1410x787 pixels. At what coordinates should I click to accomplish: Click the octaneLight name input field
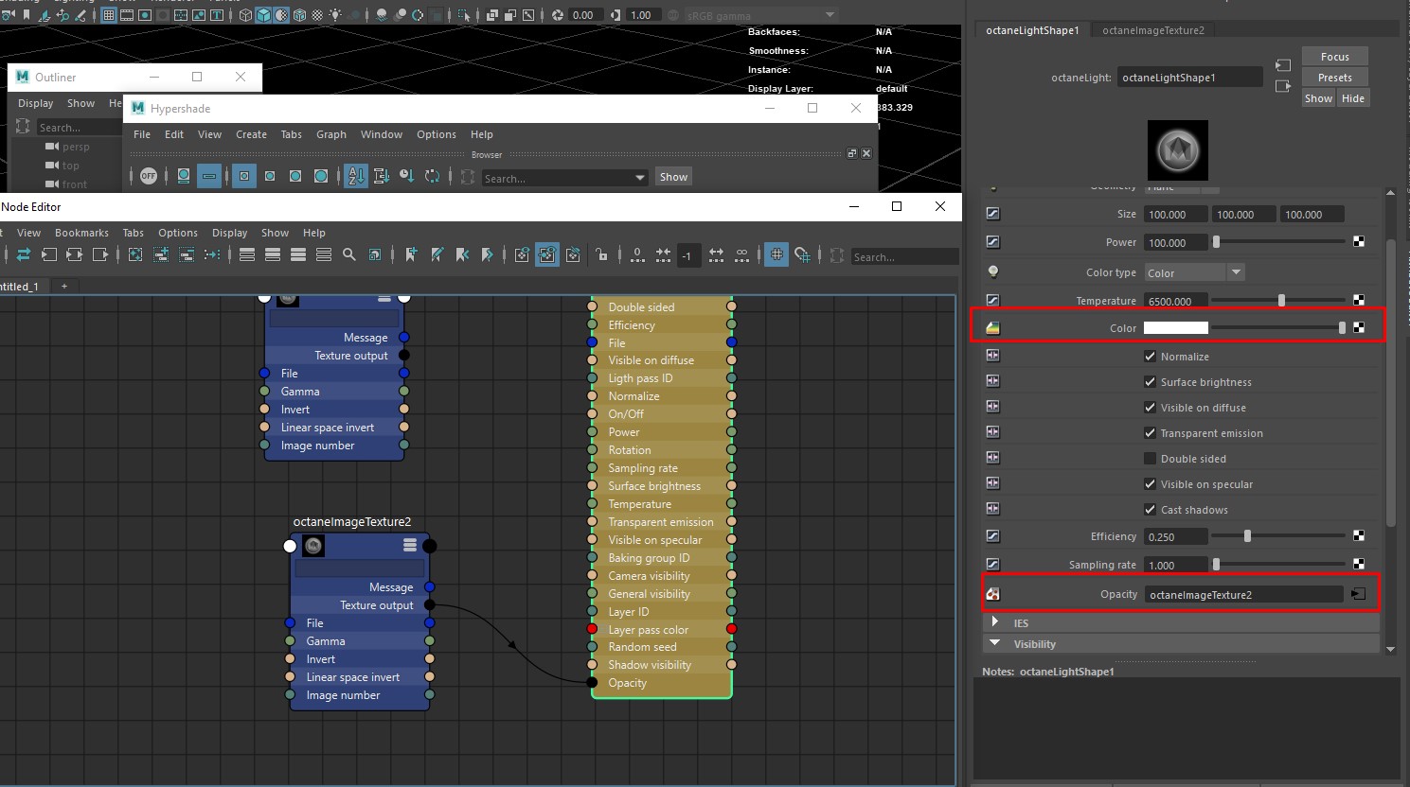tap(1190, 78)
